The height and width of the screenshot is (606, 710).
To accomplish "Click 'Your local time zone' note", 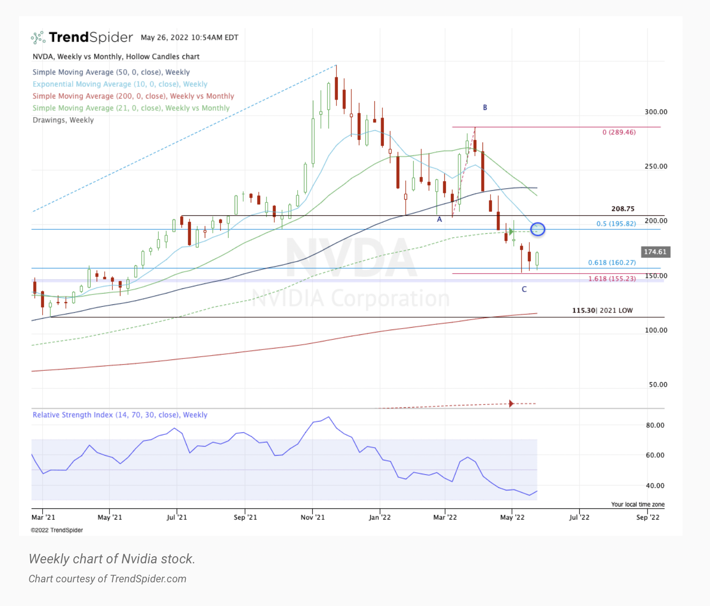I will 637,505.
